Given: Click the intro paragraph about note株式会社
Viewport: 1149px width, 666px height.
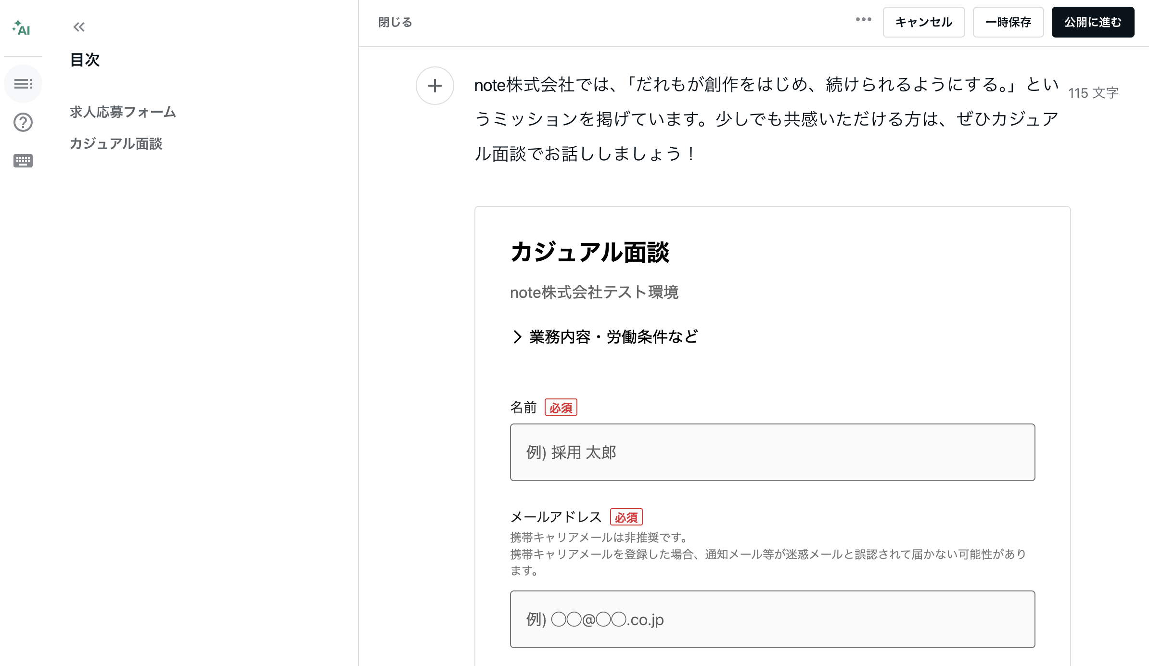Looking at the screenshot, I should 766,119.
